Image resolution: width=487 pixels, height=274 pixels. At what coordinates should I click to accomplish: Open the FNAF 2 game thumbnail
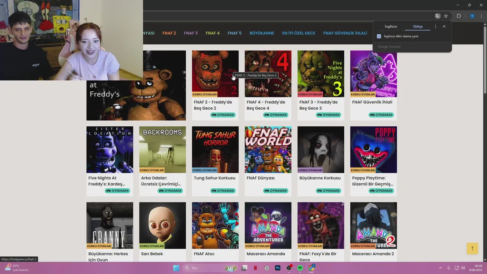pos(215,74)
